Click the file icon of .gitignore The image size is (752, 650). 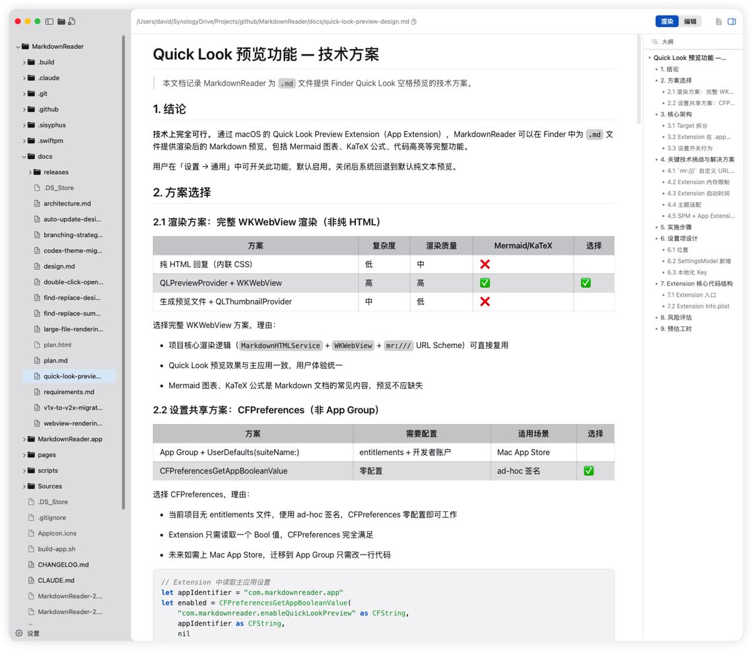(31, 518)
